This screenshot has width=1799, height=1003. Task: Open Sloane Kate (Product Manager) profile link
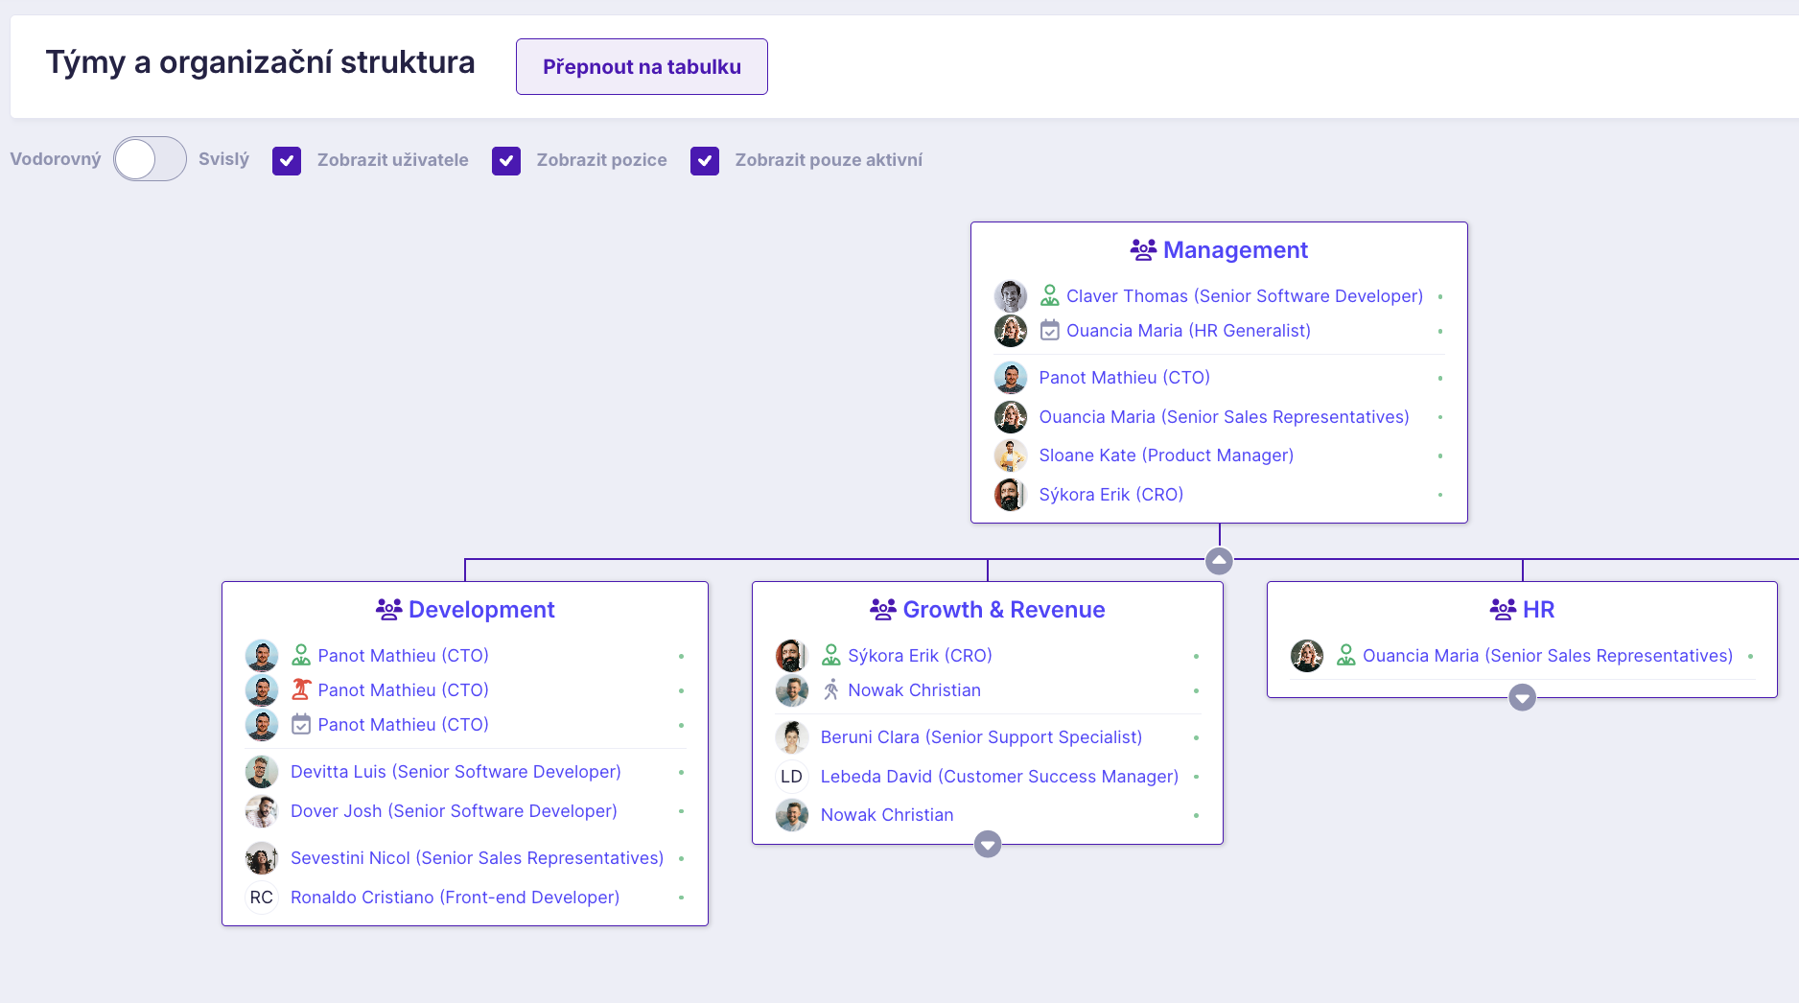(1166, 455)
